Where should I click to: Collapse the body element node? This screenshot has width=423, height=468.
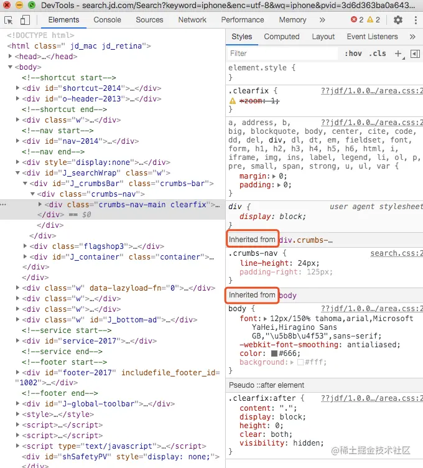click(10, 67)
